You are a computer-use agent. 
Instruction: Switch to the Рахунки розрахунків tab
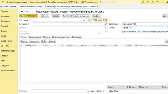point(61,37)
